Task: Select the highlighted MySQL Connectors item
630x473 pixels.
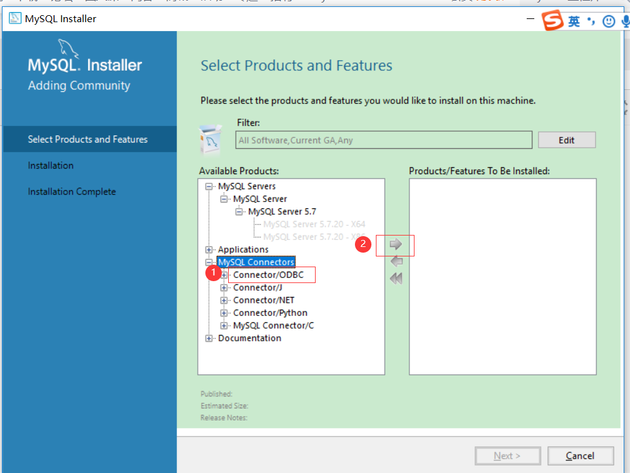Action: click(256, 262)
